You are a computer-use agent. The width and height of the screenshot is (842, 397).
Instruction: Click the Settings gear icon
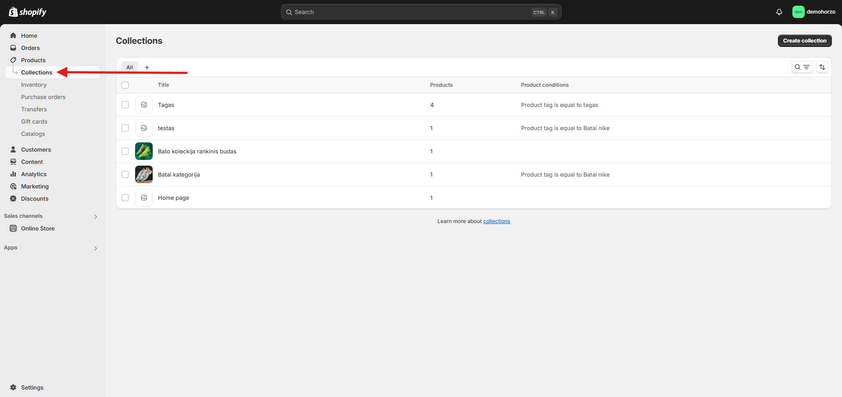[13, 387]
